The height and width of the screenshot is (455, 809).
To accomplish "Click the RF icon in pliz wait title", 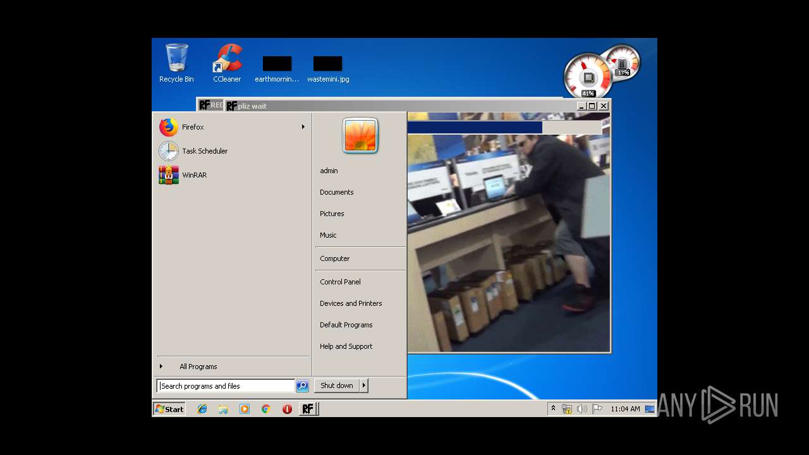I will [232, 106].
